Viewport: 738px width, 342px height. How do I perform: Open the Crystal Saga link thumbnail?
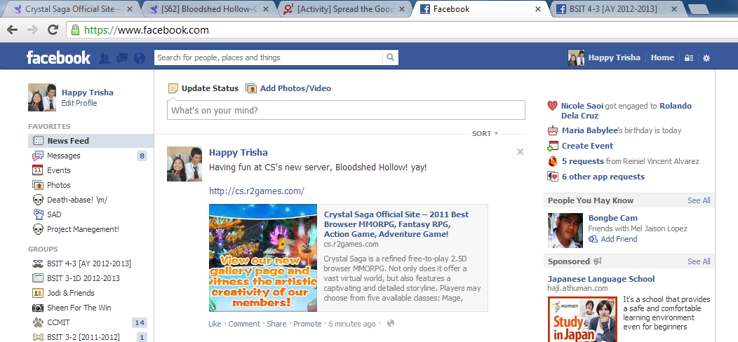[263, 257]
